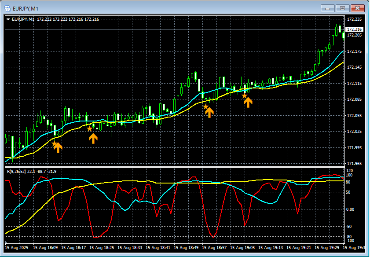370x257 pixels.
Task: Maximize the EURJPY,M1 chart window
Action: point(342,8)
